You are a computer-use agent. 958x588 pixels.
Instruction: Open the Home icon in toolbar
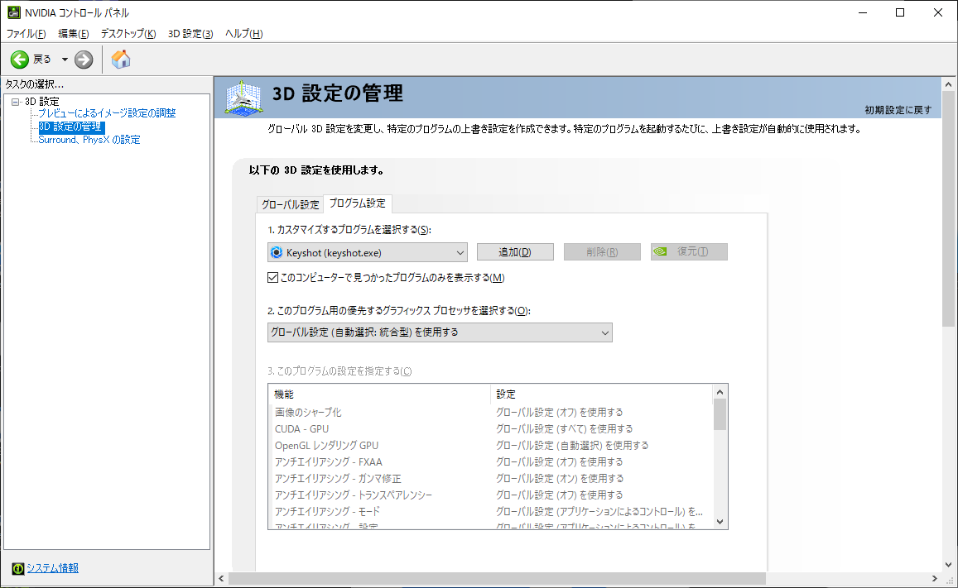tap(121, 60)
